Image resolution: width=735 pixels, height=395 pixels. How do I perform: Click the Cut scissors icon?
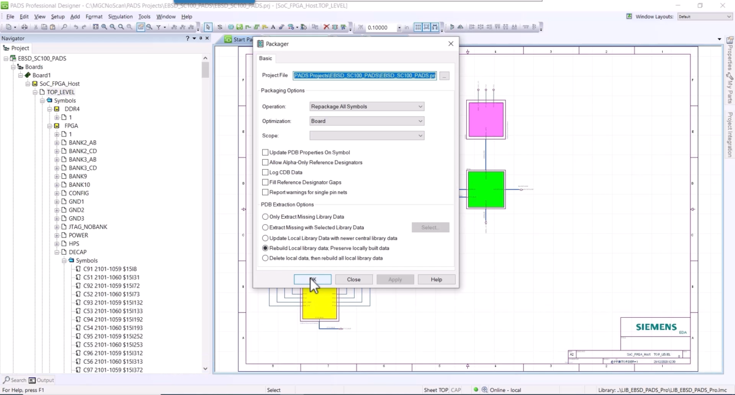[36, 27]
